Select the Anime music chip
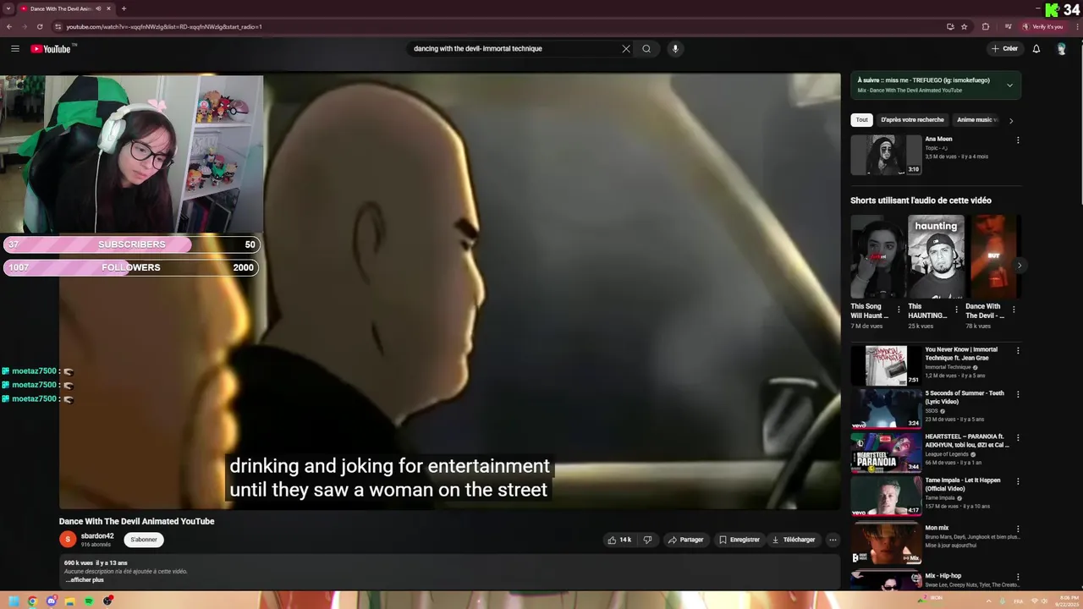The width and height of the screenshot is (1083, 609). [x=976, y=120]
